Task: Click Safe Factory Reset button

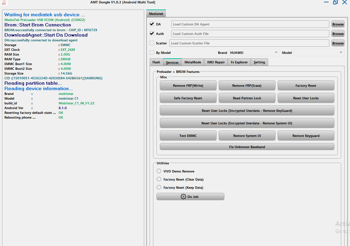Action: tap(188, 98)
